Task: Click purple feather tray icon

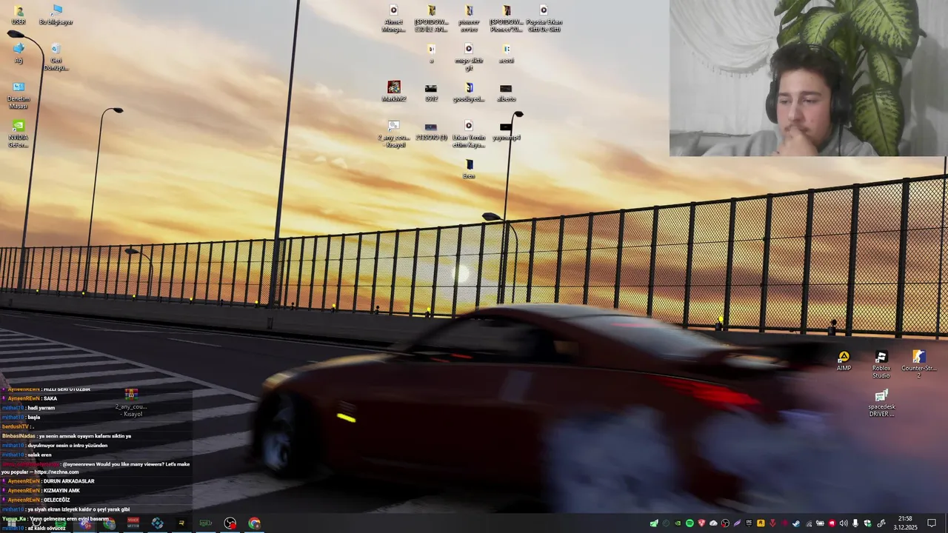Action: 738,523
